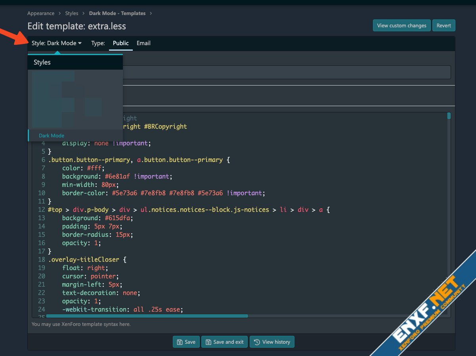Click the View custom changes button
This screenshot has width=476, height=356.
(401, 25)
